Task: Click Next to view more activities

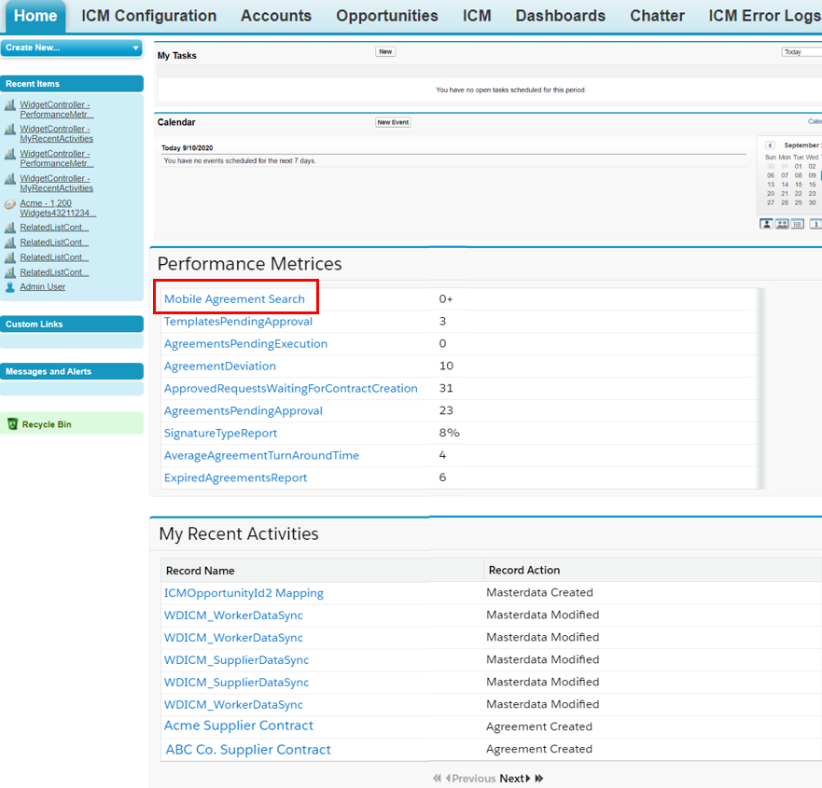Action: point(514,778)
